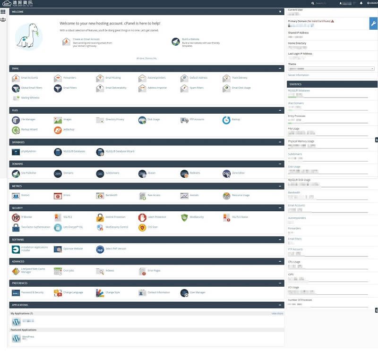Open the File Manager
Viewport: 378px width, 356px height.
click(x=28, y=119)
